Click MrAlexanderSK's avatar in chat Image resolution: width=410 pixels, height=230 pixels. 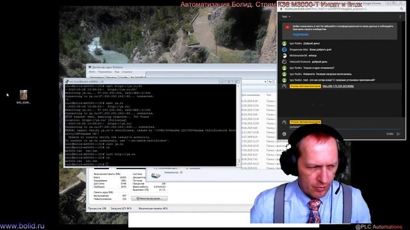tap(284, 56)
